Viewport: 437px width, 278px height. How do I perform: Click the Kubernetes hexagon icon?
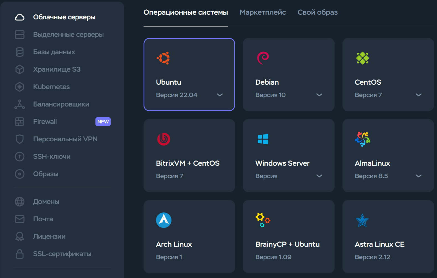click(20, 87)
